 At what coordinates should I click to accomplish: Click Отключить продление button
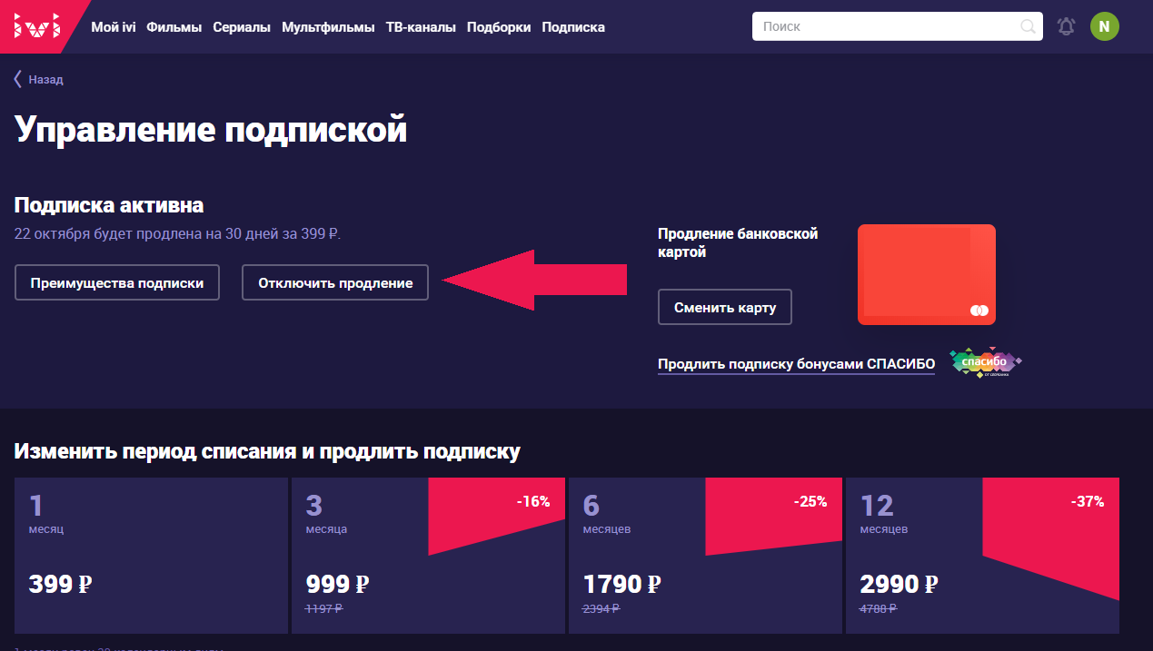tap(335, 282)
